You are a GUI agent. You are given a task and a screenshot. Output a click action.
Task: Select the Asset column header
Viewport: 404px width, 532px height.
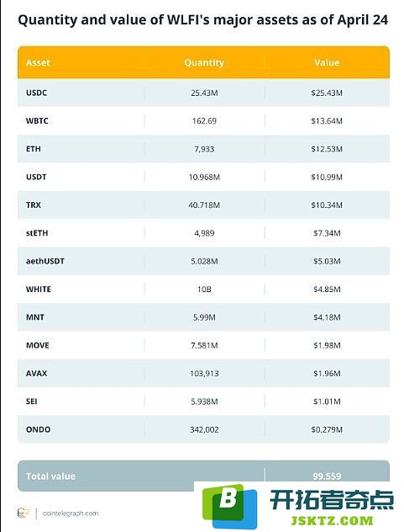38,63
